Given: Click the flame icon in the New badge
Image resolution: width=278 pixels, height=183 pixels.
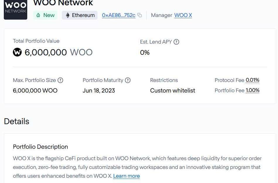Looking at the screenshot, I should point(38,15).
